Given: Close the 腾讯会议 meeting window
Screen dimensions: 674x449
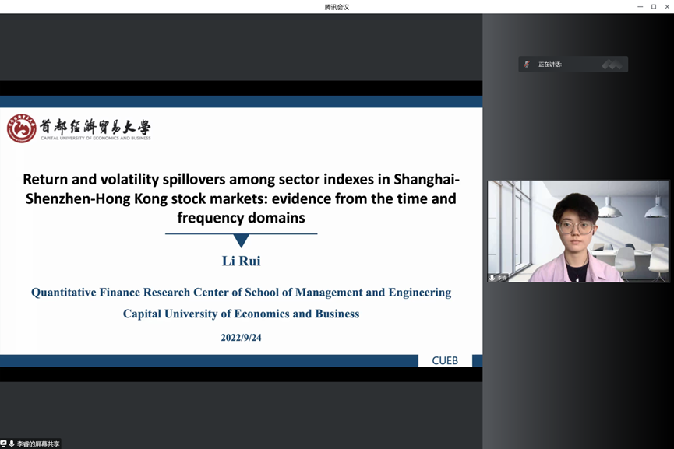Looking at the screenshot, I should click(668, 7).
